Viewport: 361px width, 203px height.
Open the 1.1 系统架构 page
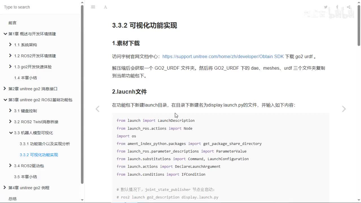pos(25,45)
